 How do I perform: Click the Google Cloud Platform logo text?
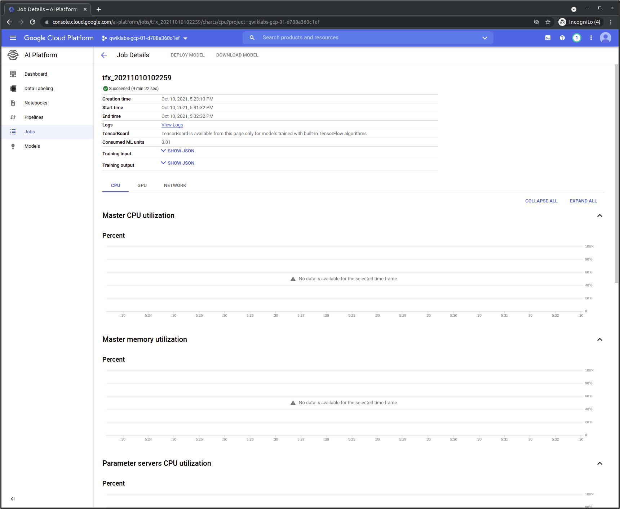pyautogui.click(x=59, y=38)
